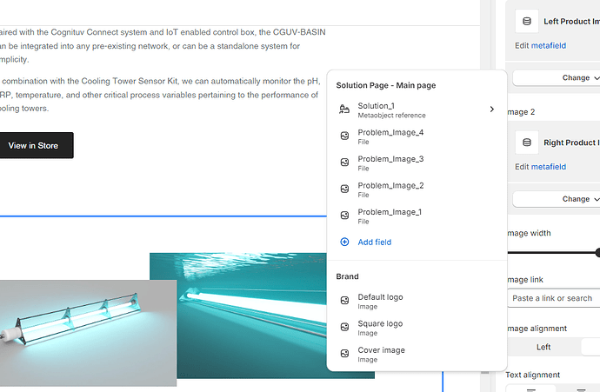Click the Problem_Image_1 file icon
Viewport: 600px width, 392px height.
point(344,216)
